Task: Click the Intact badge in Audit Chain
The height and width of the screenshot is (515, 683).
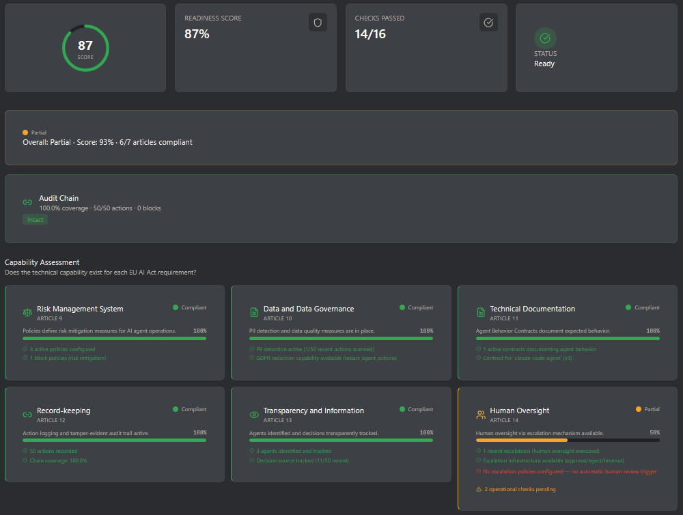Action: coord(35,219)
